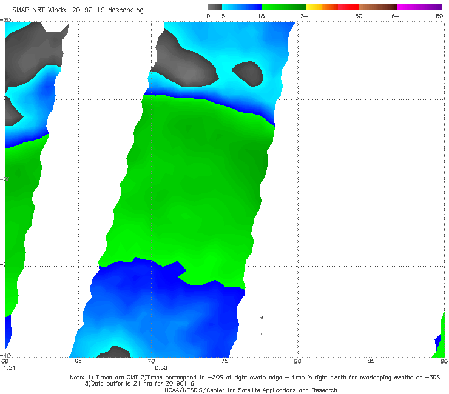Click the longitude axis label "90"
The height and width of the screenshot is (394, 449).
pos(444,361)
